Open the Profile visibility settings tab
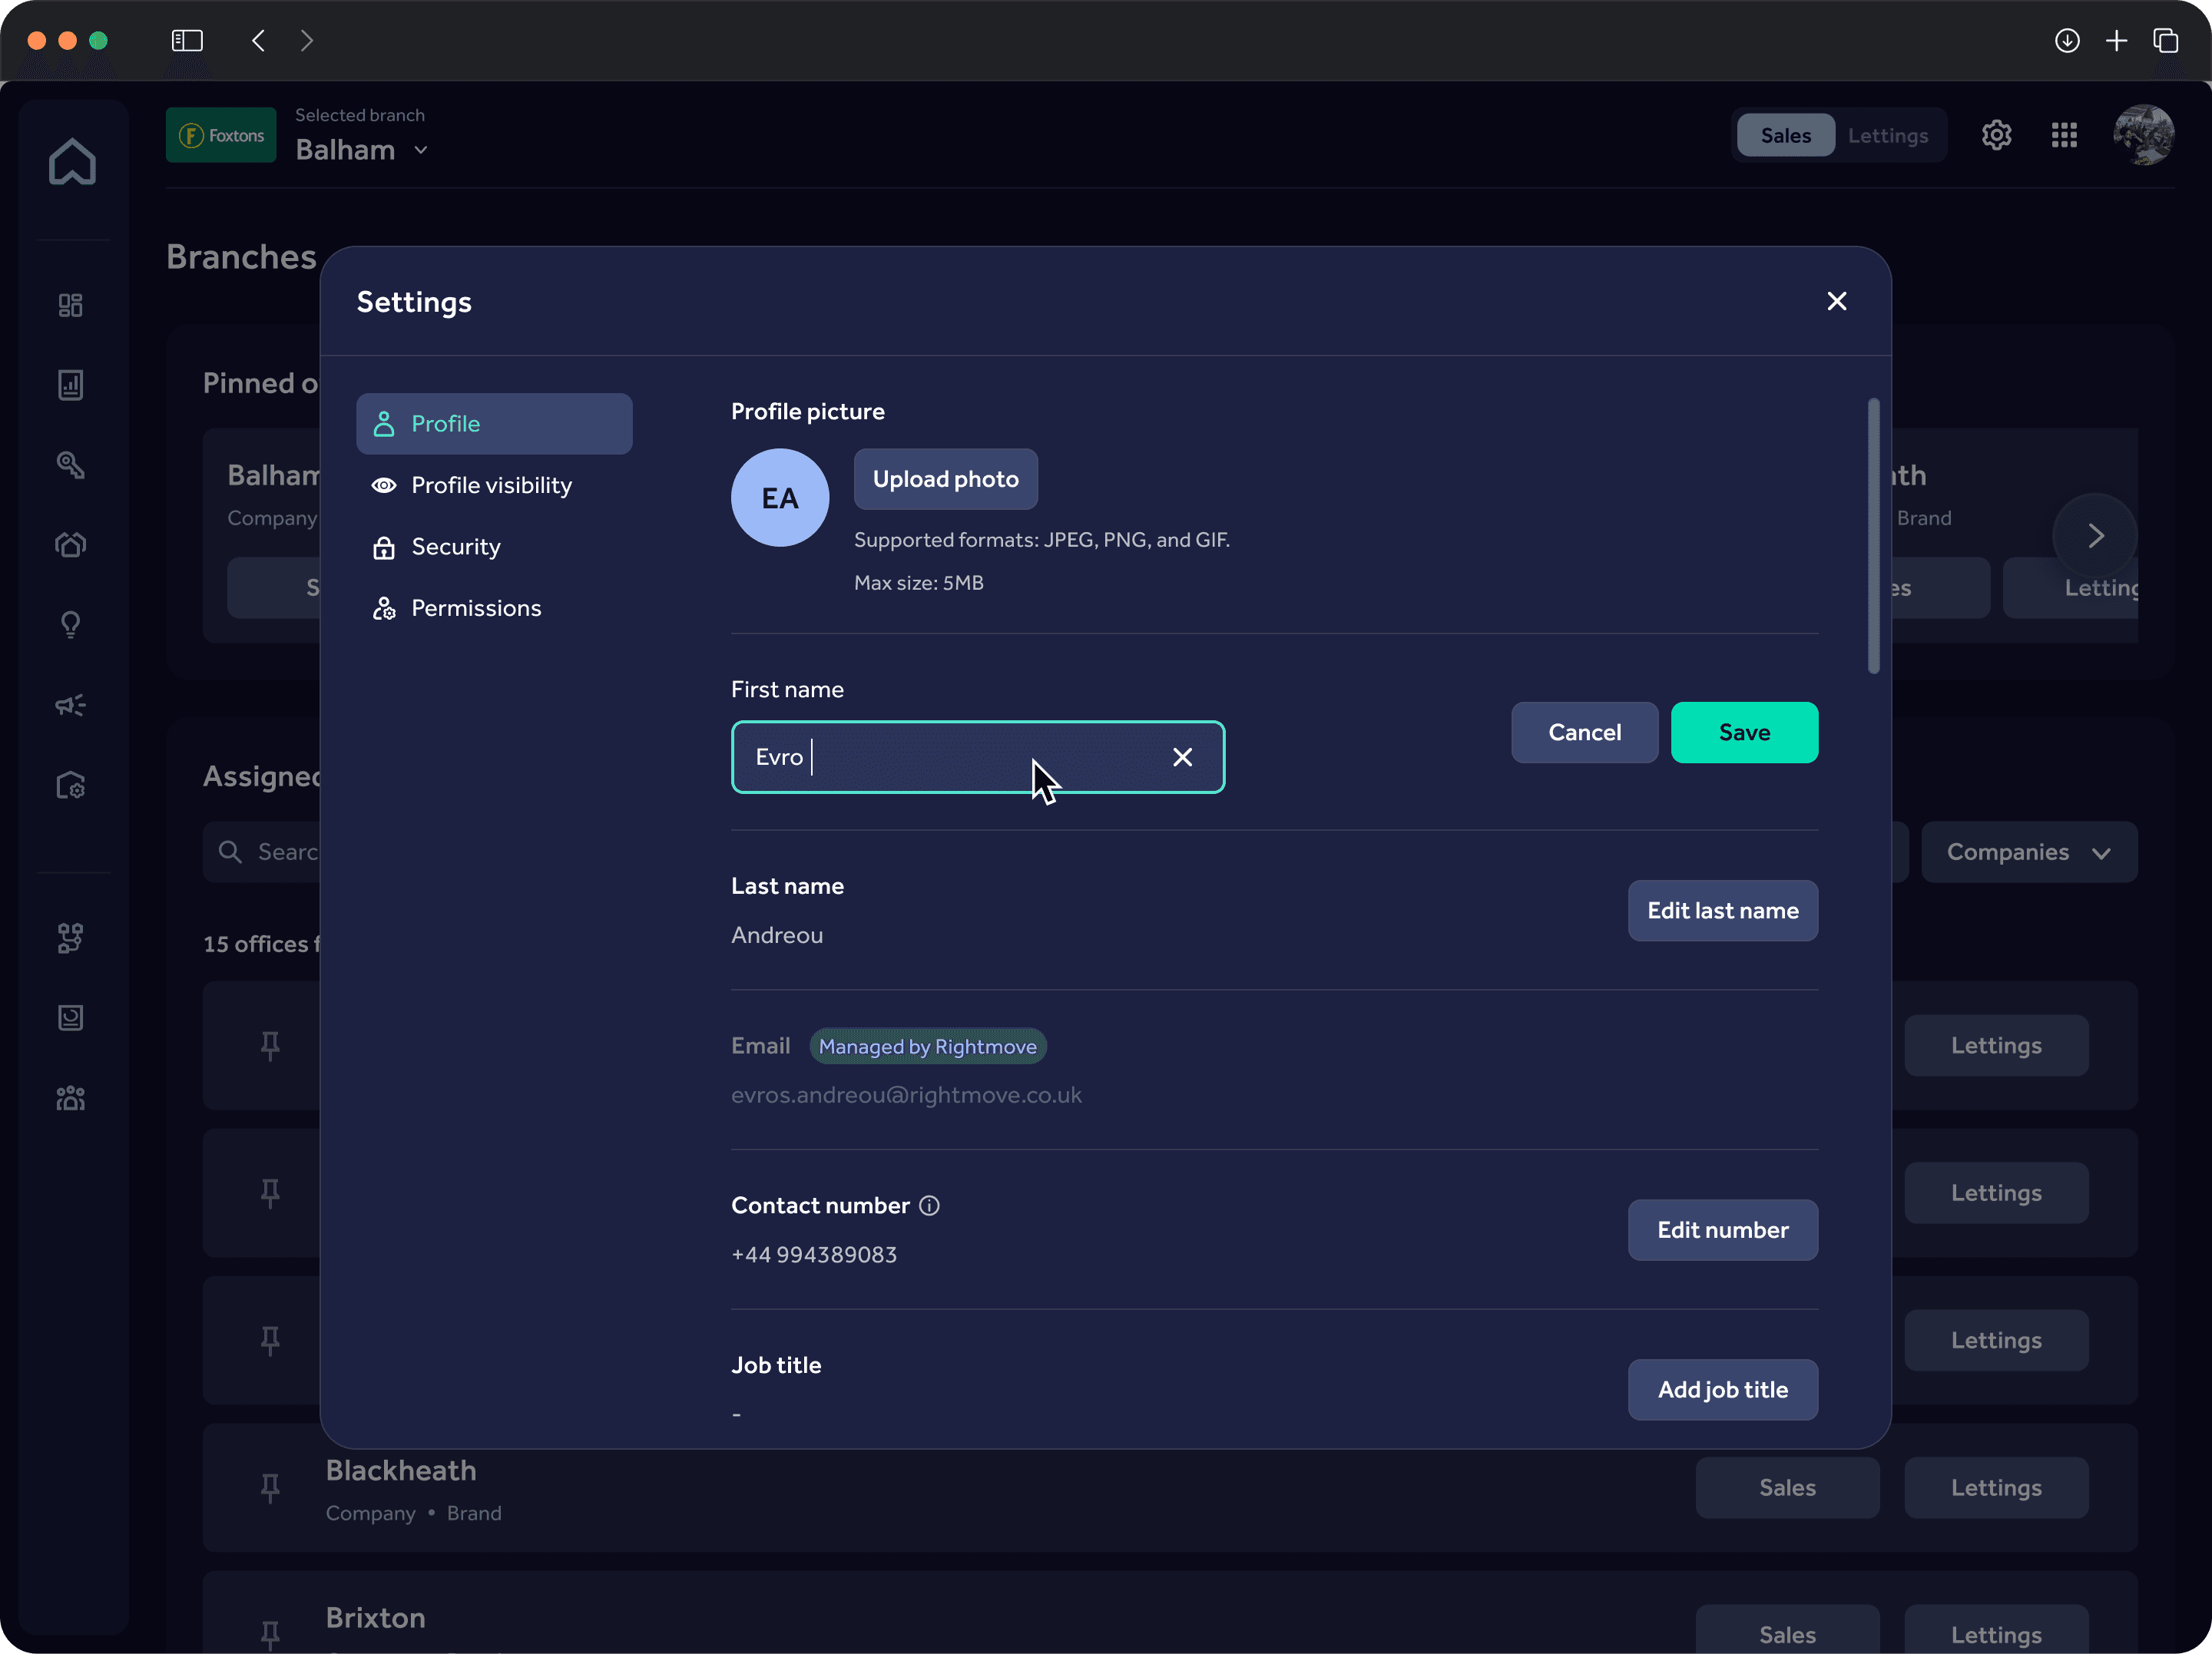 click(491, 485)
